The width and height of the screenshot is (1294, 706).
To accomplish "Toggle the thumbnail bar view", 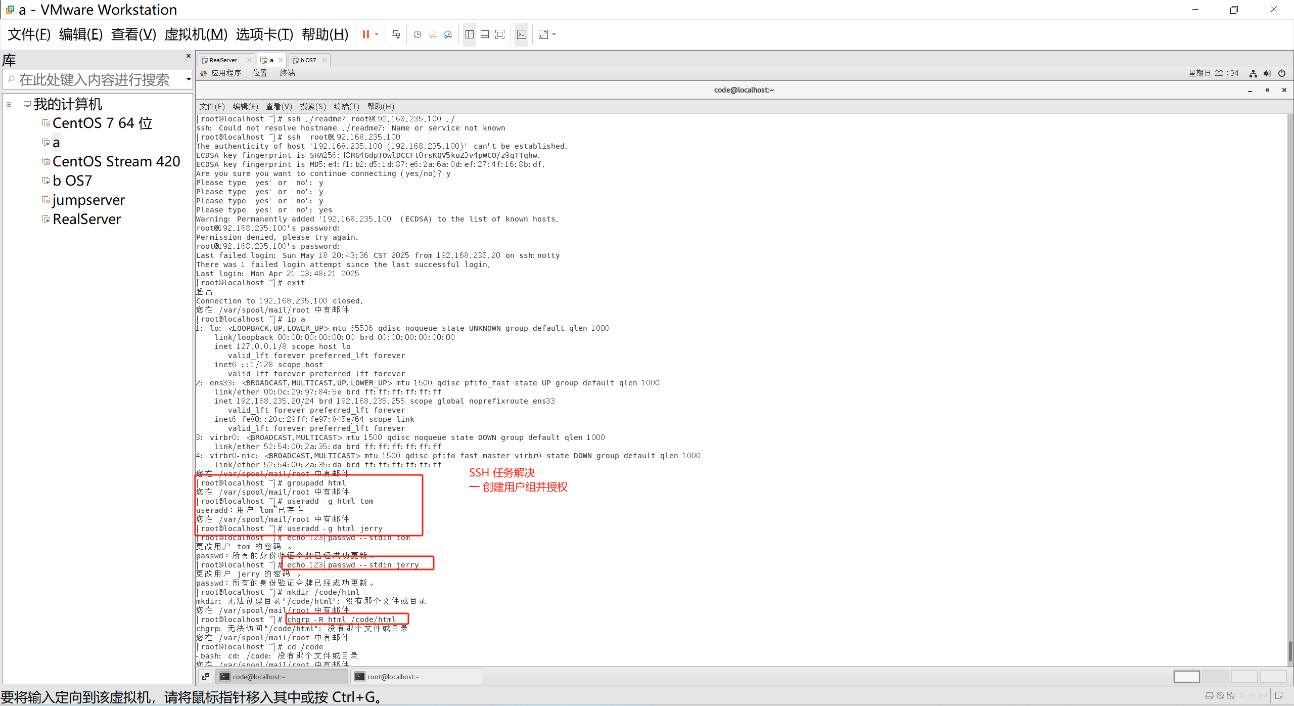I will (x=484, y=34).
